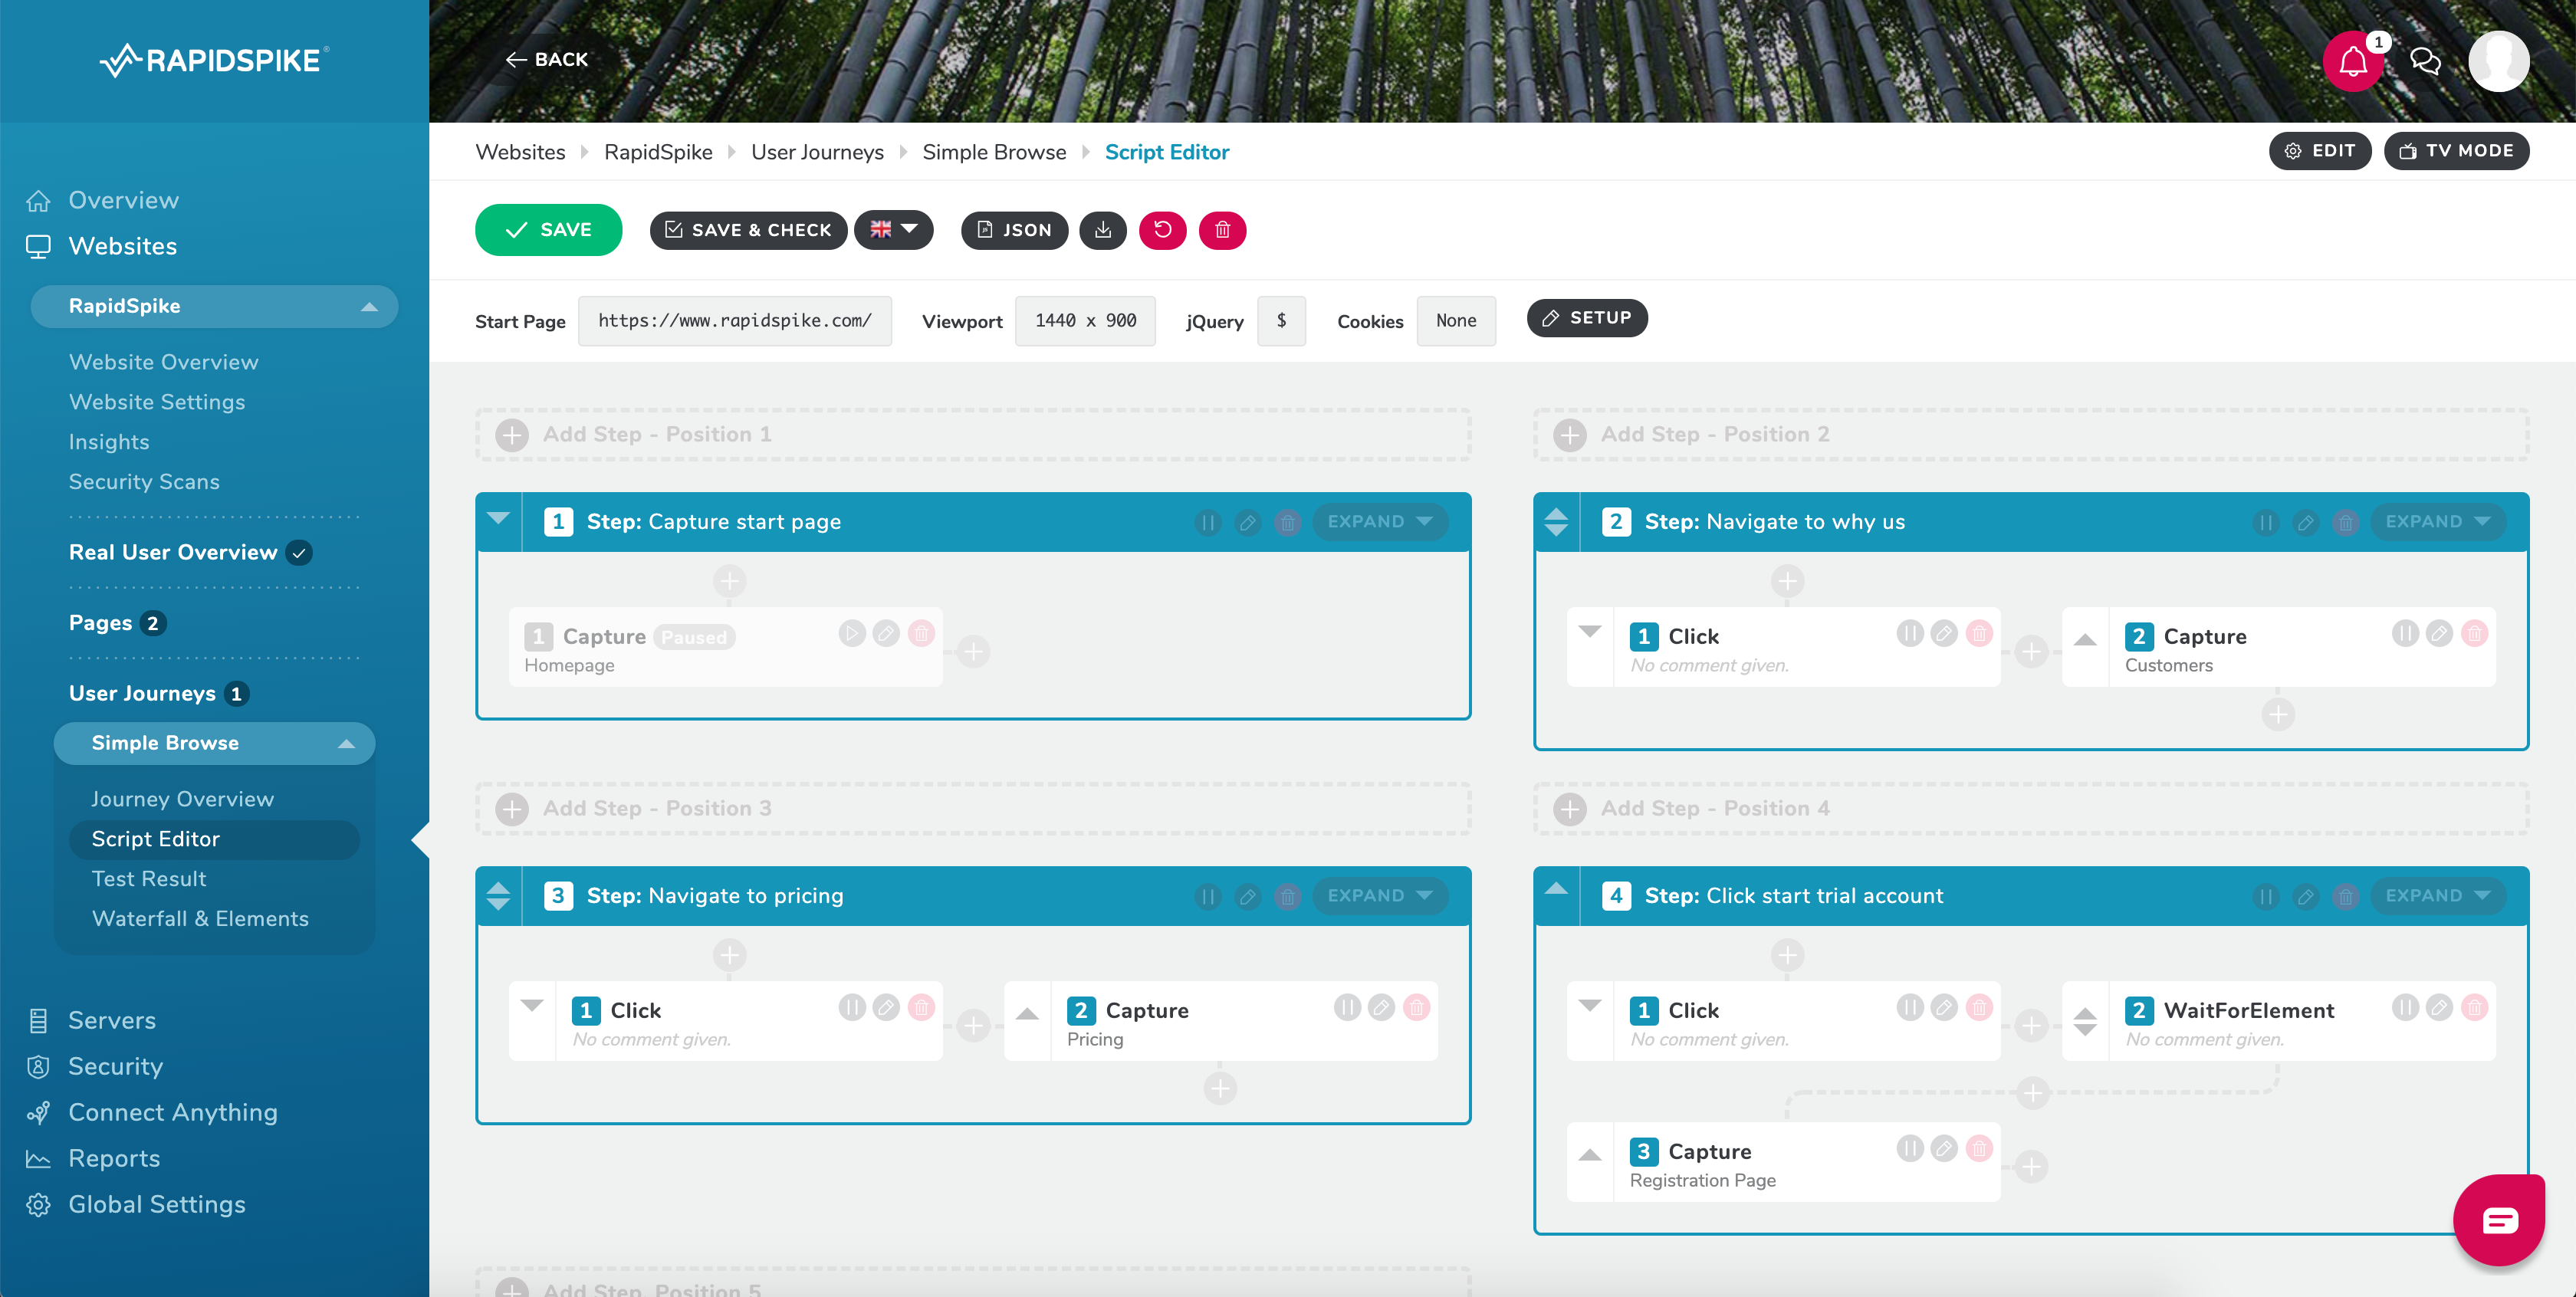Click the Start Page URL field
Screen dimensions: 2576x1297
click(734, 321)
